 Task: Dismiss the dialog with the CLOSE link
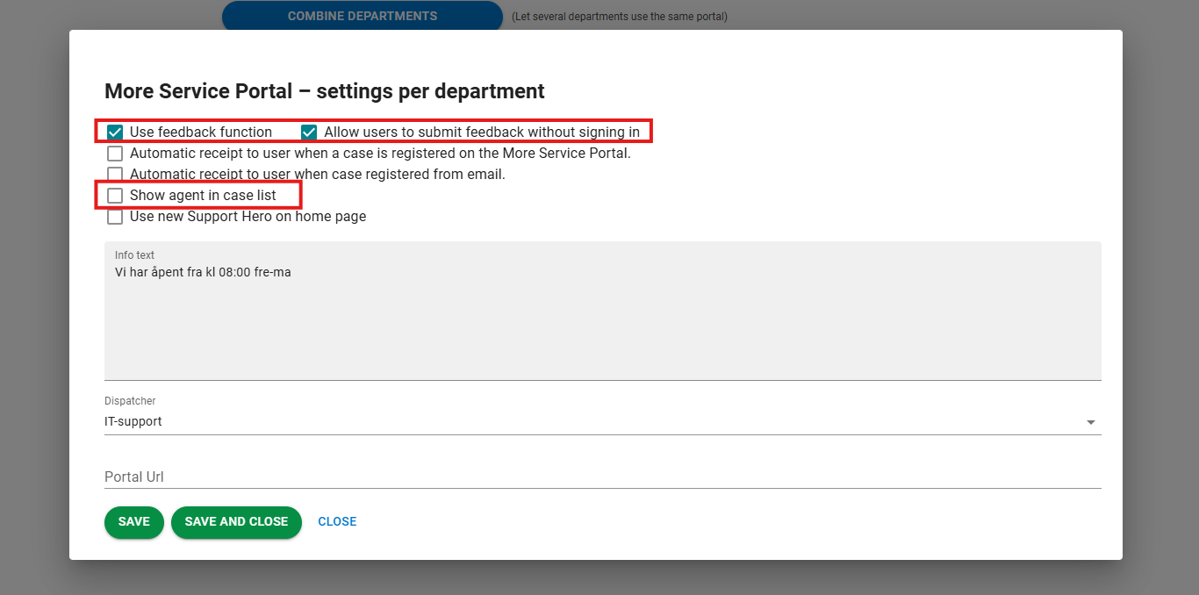pos(337,522)
